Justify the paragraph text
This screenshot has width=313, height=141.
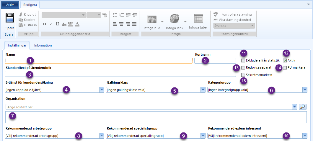tap(134, 24)
